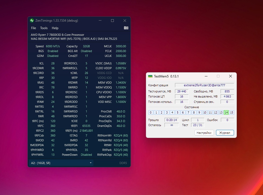Image resolution: width=263 pixels, height=195 pixels.
Task: Click the Speed value 6000 MT/s
Action: (x=53, y=46)
